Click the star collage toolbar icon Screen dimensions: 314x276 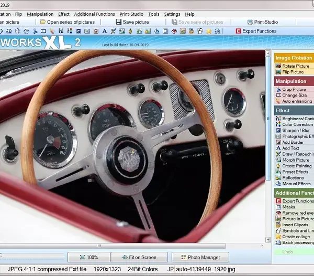point(209,31)
